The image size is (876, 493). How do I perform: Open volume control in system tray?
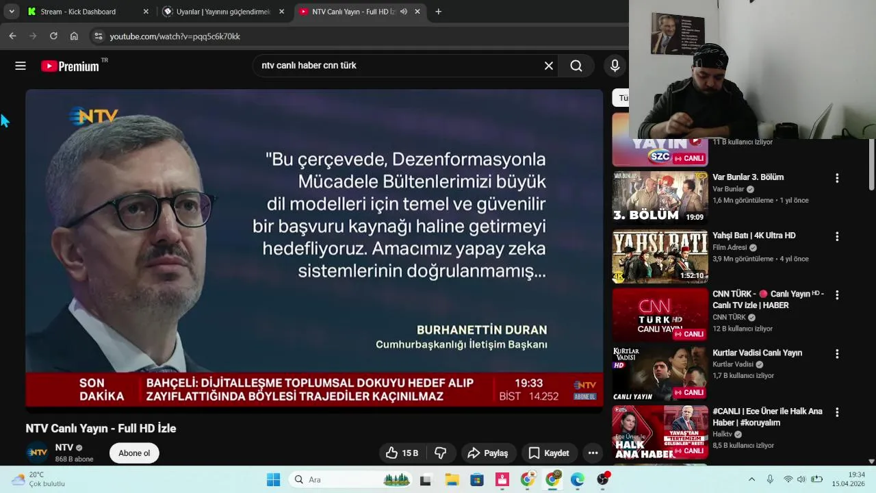(801, 479)
